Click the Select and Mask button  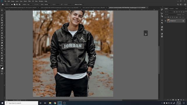tap(79, 4)
